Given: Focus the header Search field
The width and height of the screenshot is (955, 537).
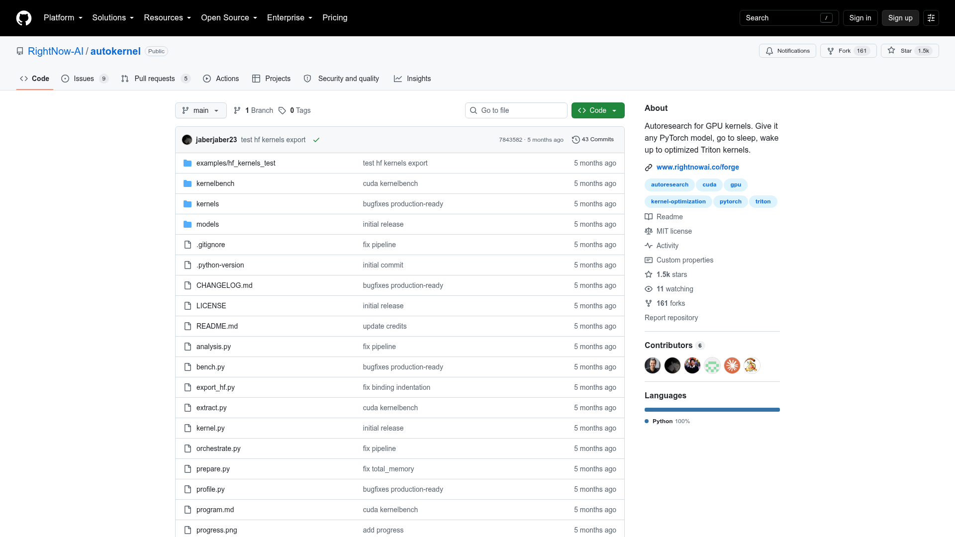Looking at the screenshot, I should pyautogui.click(x=789, y=18).
